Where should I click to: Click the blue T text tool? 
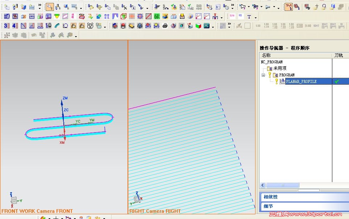point(249,17)
